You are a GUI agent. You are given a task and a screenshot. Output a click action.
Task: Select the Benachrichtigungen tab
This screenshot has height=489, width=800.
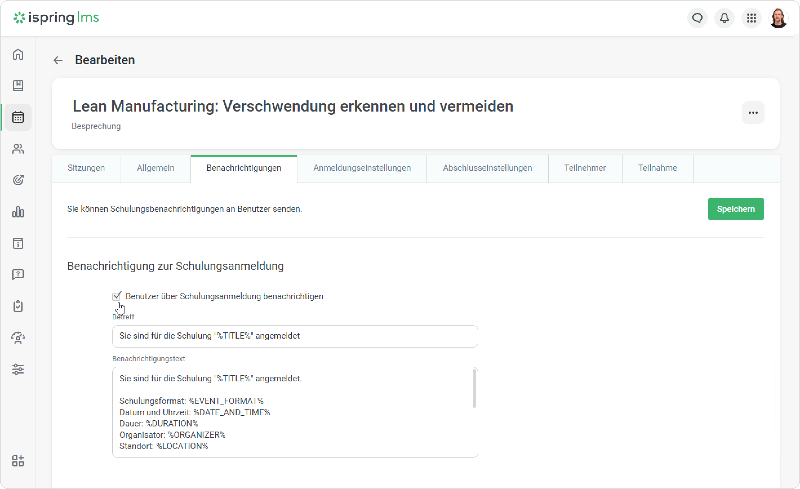tap(244, 168)
